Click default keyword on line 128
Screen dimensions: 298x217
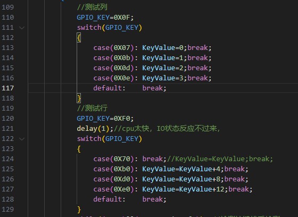[x=107, y=199]
